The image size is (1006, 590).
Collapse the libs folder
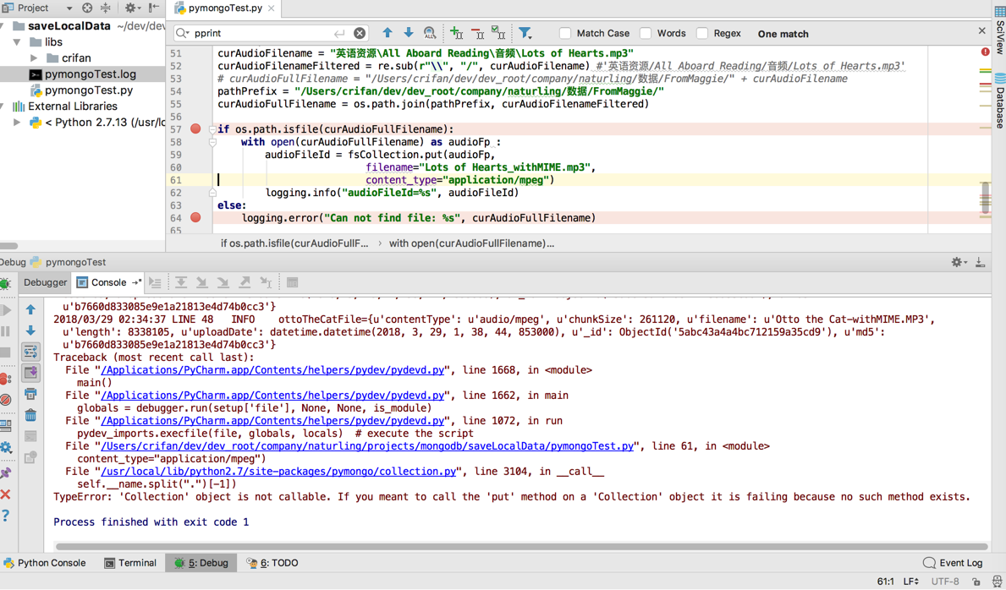(17, 42)
